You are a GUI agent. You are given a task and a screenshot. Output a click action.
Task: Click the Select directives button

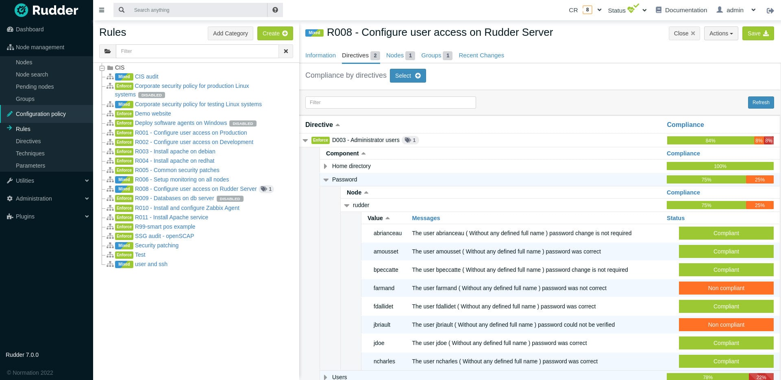click(x=408, y=76)
